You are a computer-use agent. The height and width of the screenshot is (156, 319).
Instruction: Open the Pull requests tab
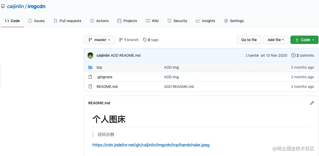tap(67, 21)
